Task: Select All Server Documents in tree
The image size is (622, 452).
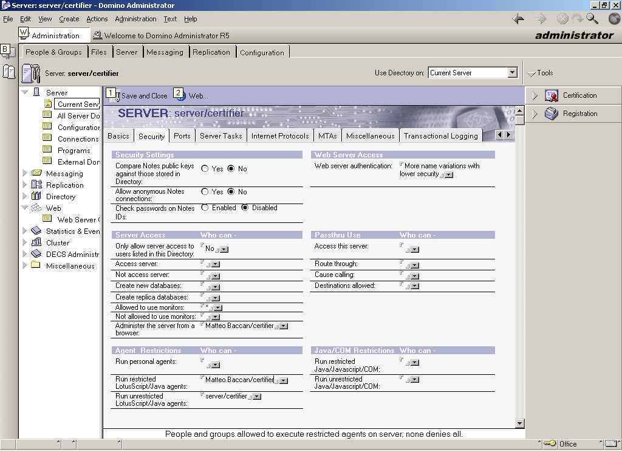Action: 78,115
